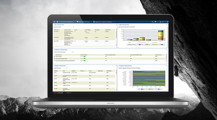Screen dimensions: 217x120
Task: Collapse the Compliance: IT Executive View panel triangle
Action: [x=54, y=50]
